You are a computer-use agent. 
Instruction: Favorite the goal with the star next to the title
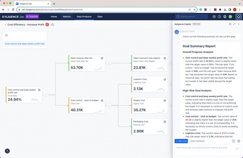[53, 24]
